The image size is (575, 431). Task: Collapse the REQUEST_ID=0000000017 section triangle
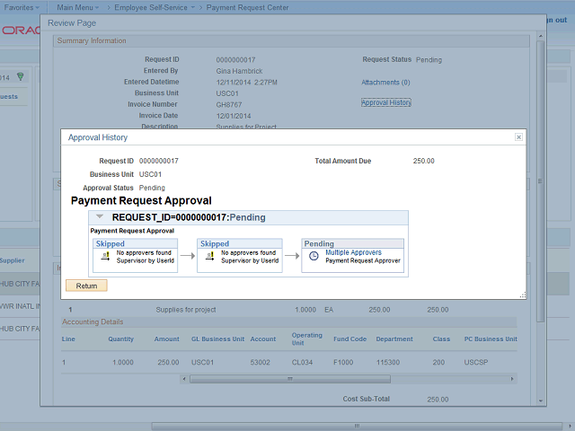point(100,217)
